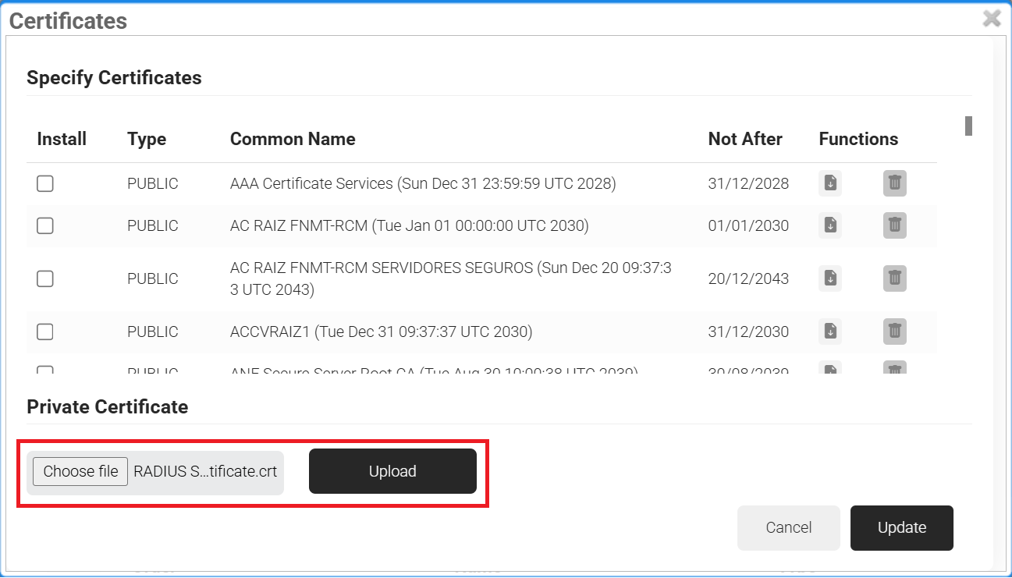
Task: Click the Common Name column header
Action: click(293, 139)
